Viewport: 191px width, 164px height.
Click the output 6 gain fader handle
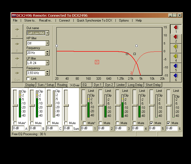(169, 105)
